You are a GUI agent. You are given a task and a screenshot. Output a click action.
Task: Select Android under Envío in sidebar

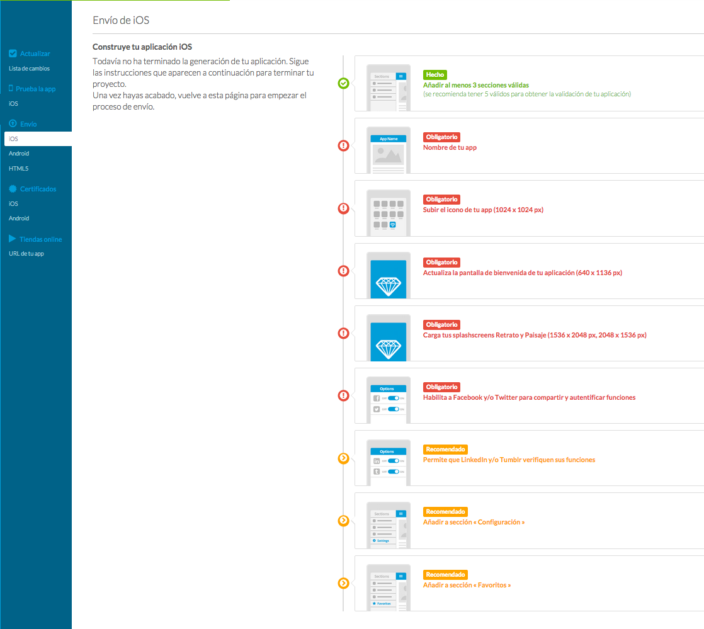pyautogui.click(x=19, y=154)
